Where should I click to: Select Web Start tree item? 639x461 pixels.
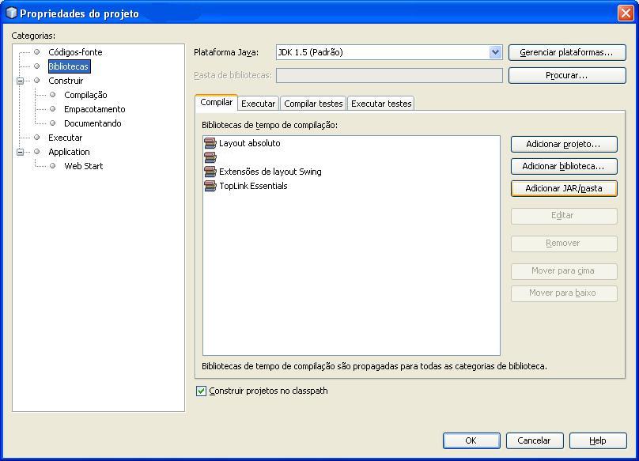(84, 166)
